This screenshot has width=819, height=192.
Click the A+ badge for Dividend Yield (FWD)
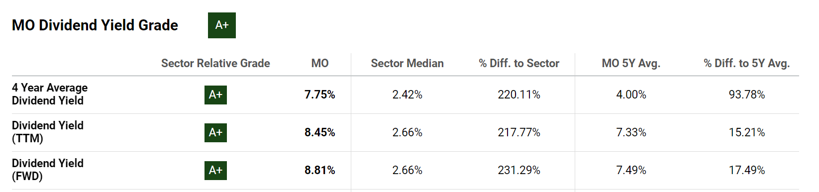215,170
